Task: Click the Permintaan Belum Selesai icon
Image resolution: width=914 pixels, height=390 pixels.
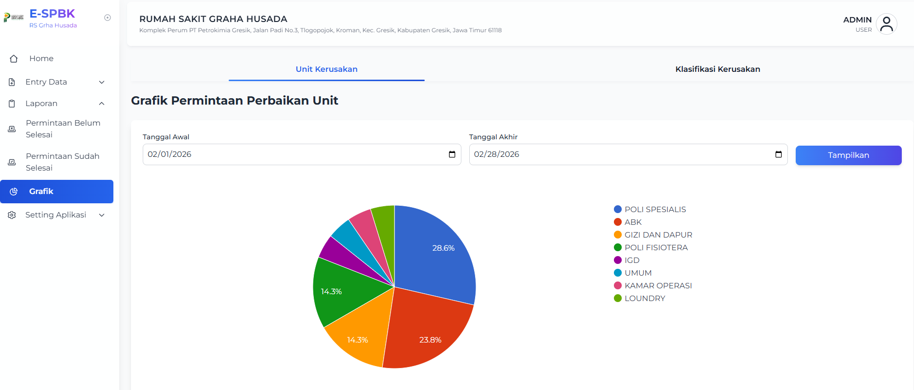Action: coord(12,129)
